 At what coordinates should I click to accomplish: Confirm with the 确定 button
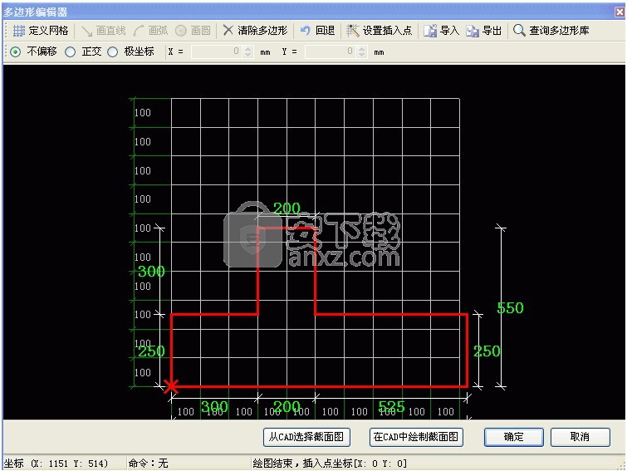pyautogui.click(x=514, y=437)
